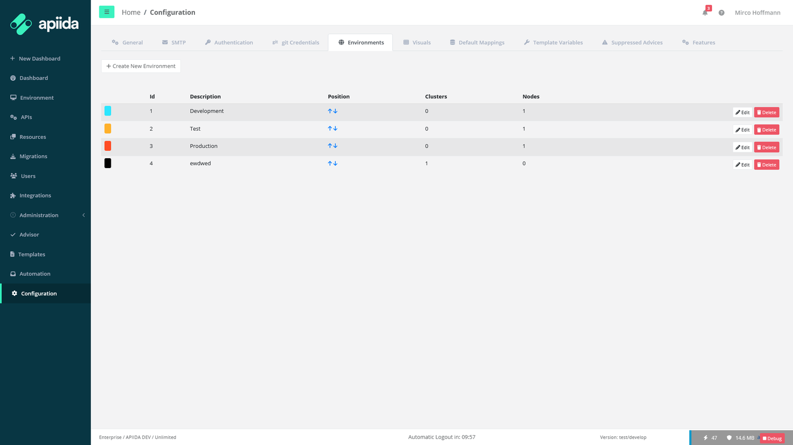
Task: Open the APIs section from sidebar
Action: click(x=26, y=117)
